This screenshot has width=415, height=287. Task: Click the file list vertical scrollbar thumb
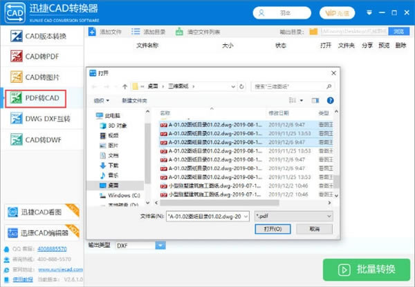(x=336, y=181)
